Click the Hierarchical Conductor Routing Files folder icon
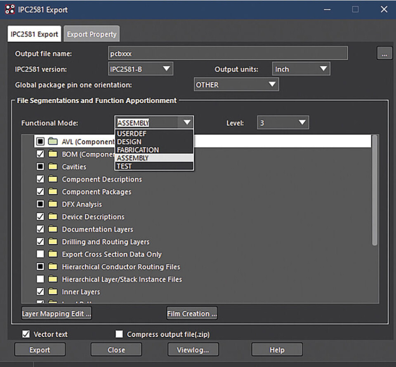The width and height of the screenshot is (396, 367). point(53,266)
